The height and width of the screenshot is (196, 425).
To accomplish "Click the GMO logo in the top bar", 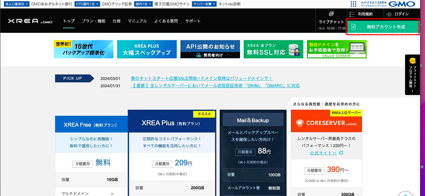I will click(402, 4).
